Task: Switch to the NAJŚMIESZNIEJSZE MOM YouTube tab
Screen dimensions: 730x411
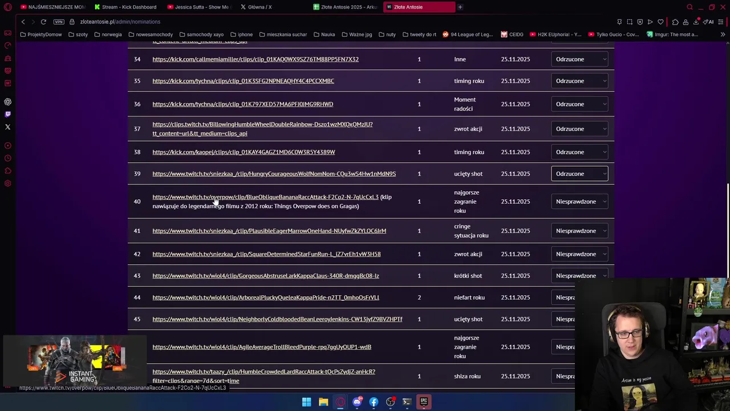Action: pos(52,7)
